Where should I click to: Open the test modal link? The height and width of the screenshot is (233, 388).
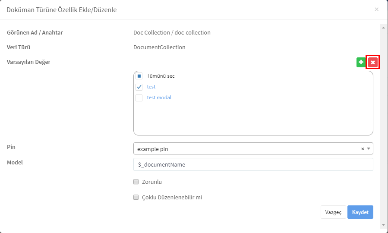point(159,98)
